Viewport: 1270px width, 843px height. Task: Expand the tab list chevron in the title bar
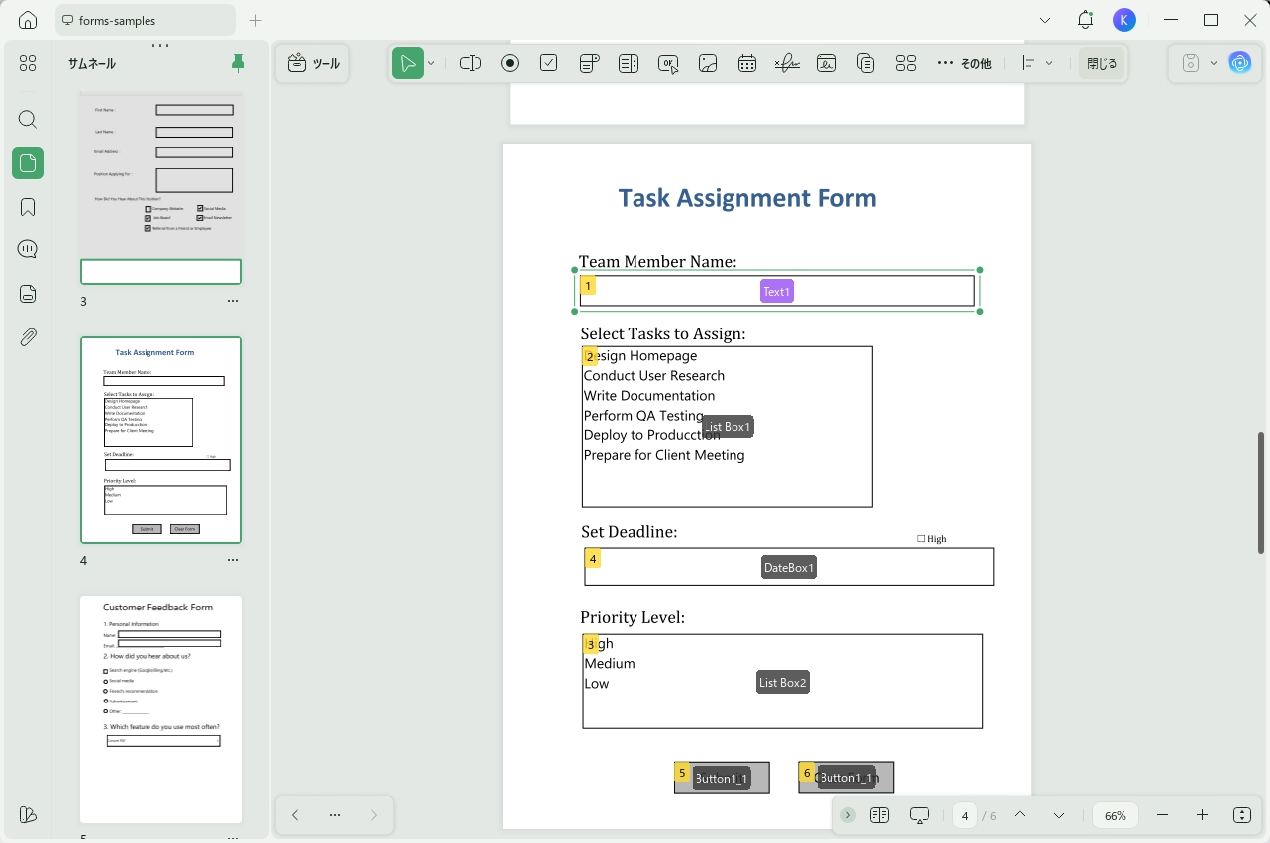pos(1046,20)
